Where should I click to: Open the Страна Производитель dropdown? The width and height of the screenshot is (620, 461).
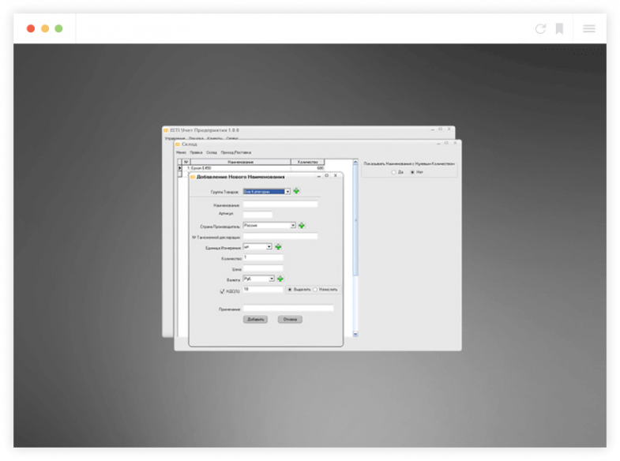293,226
